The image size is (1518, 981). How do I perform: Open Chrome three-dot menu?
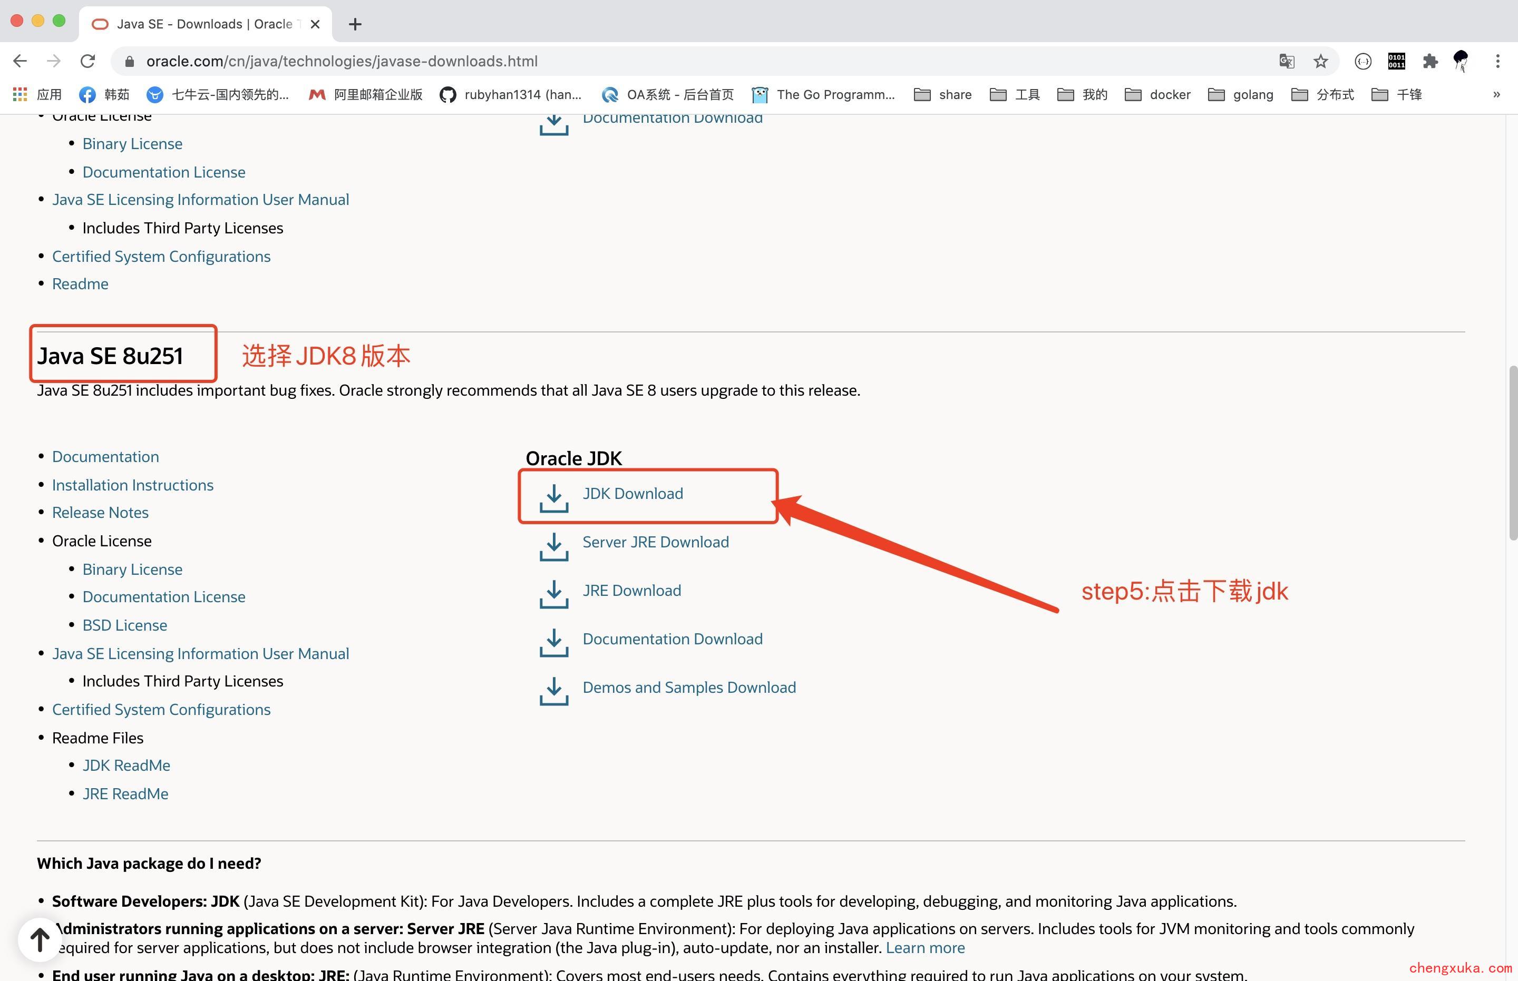pyautogui.click(x=1497, y=61)
